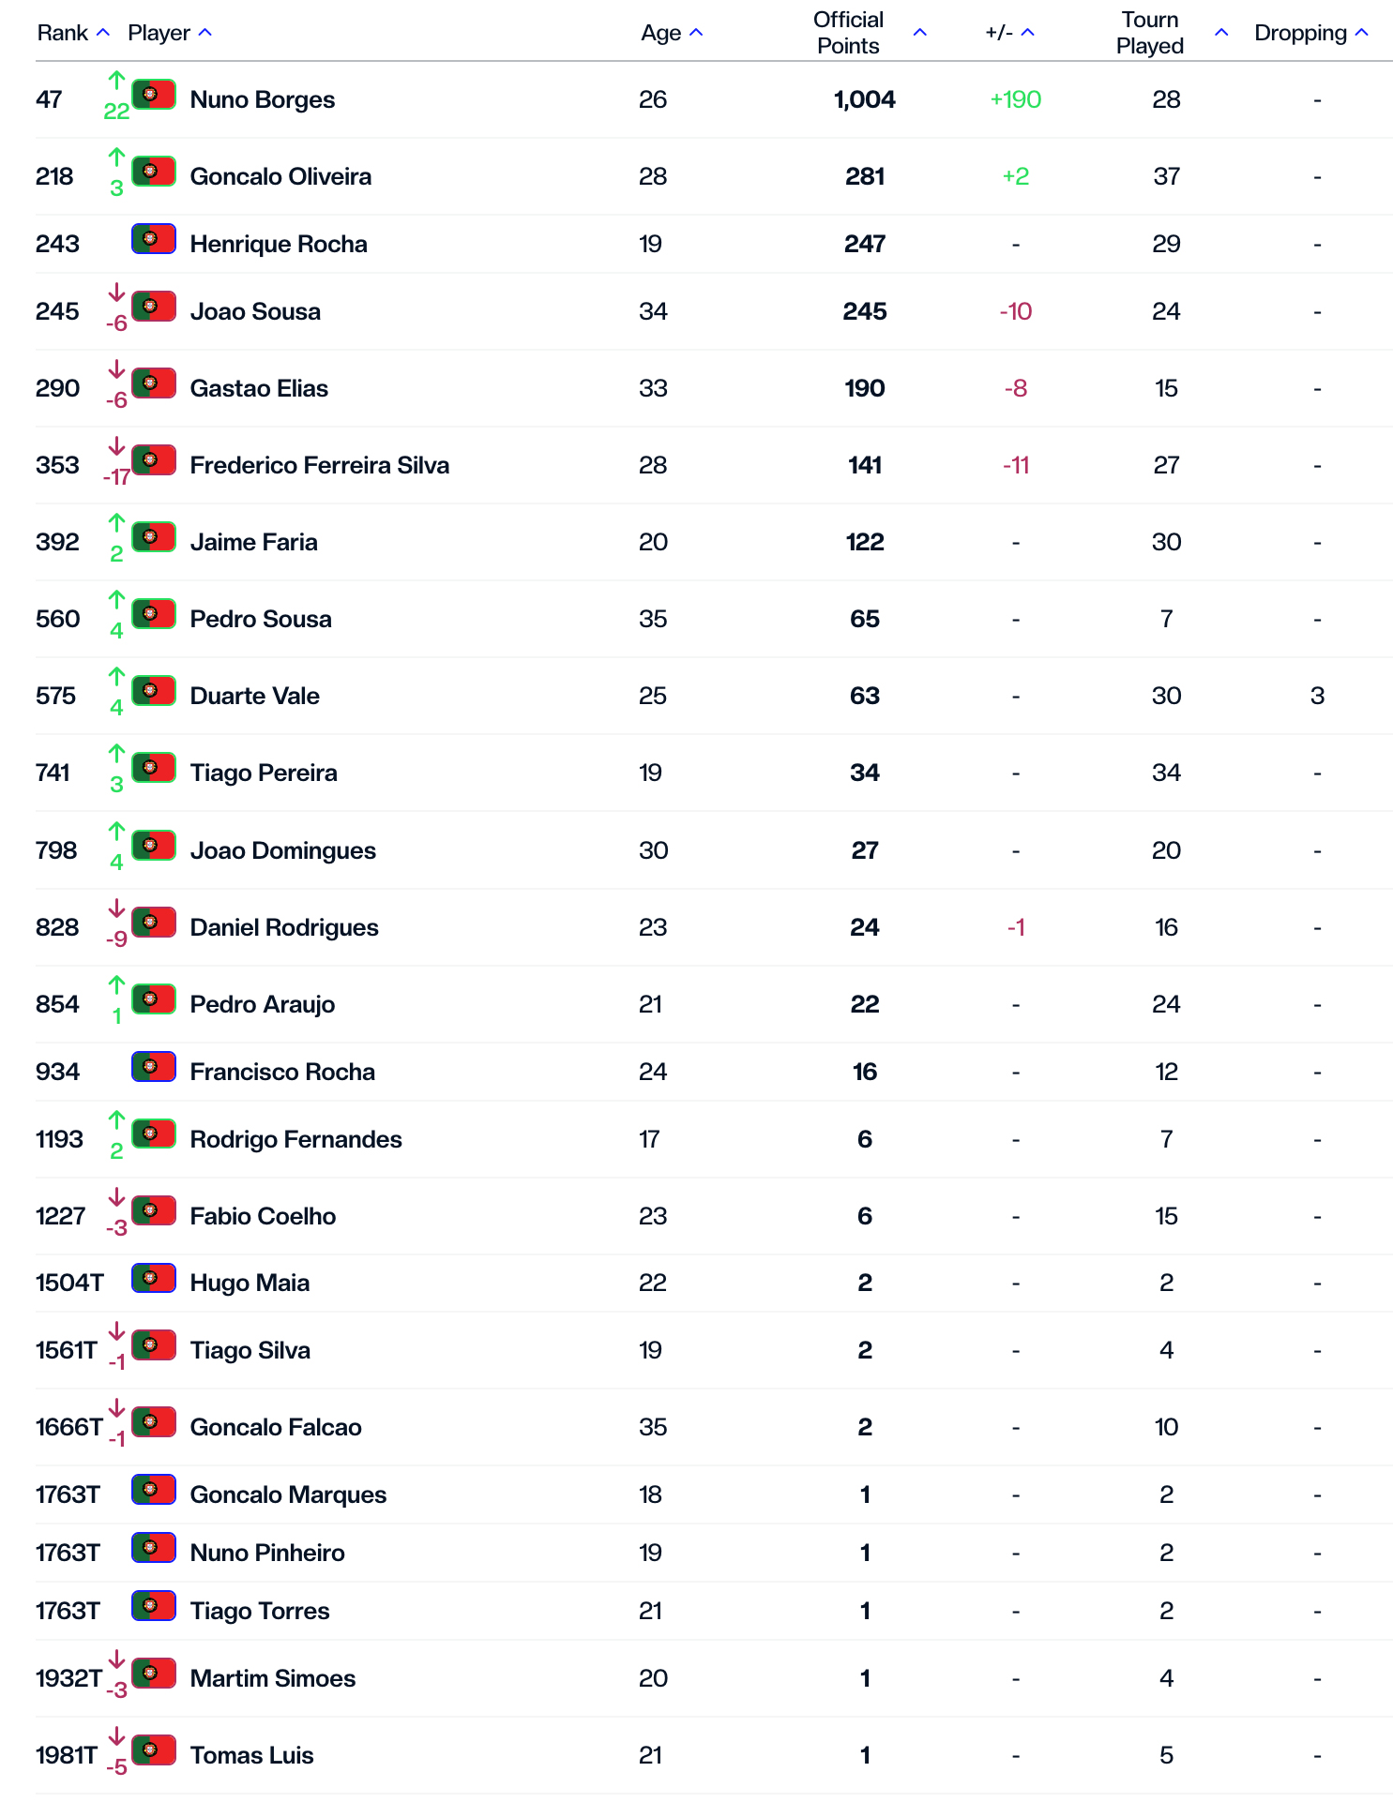Sort by the Age column arrow
1393x1802 pixels.
pos(696,33)
